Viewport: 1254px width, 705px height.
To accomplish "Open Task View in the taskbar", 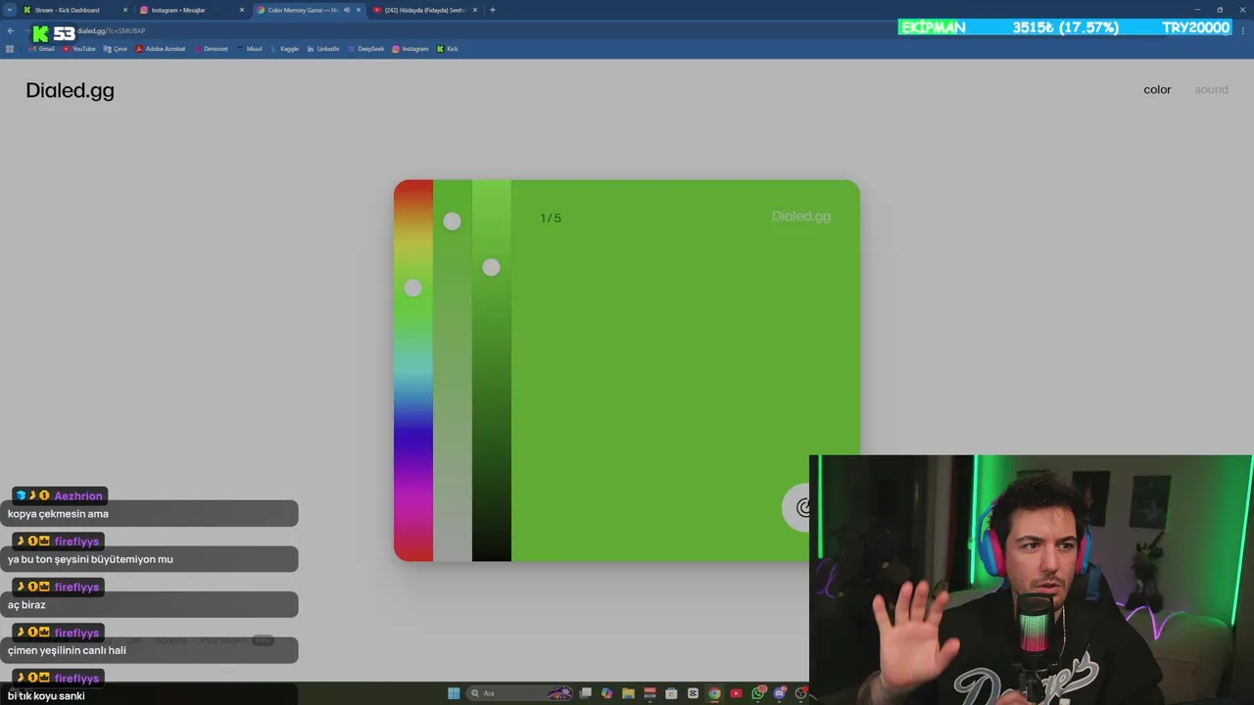I will pyautogui.click(x=585, y=693).
